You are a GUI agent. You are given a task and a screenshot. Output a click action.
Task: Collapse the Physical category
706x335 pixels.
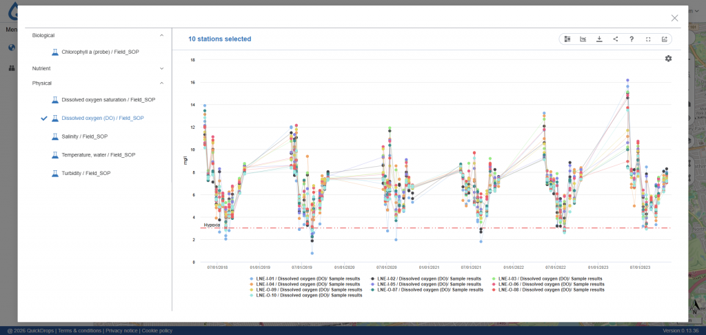coord(161,83)
